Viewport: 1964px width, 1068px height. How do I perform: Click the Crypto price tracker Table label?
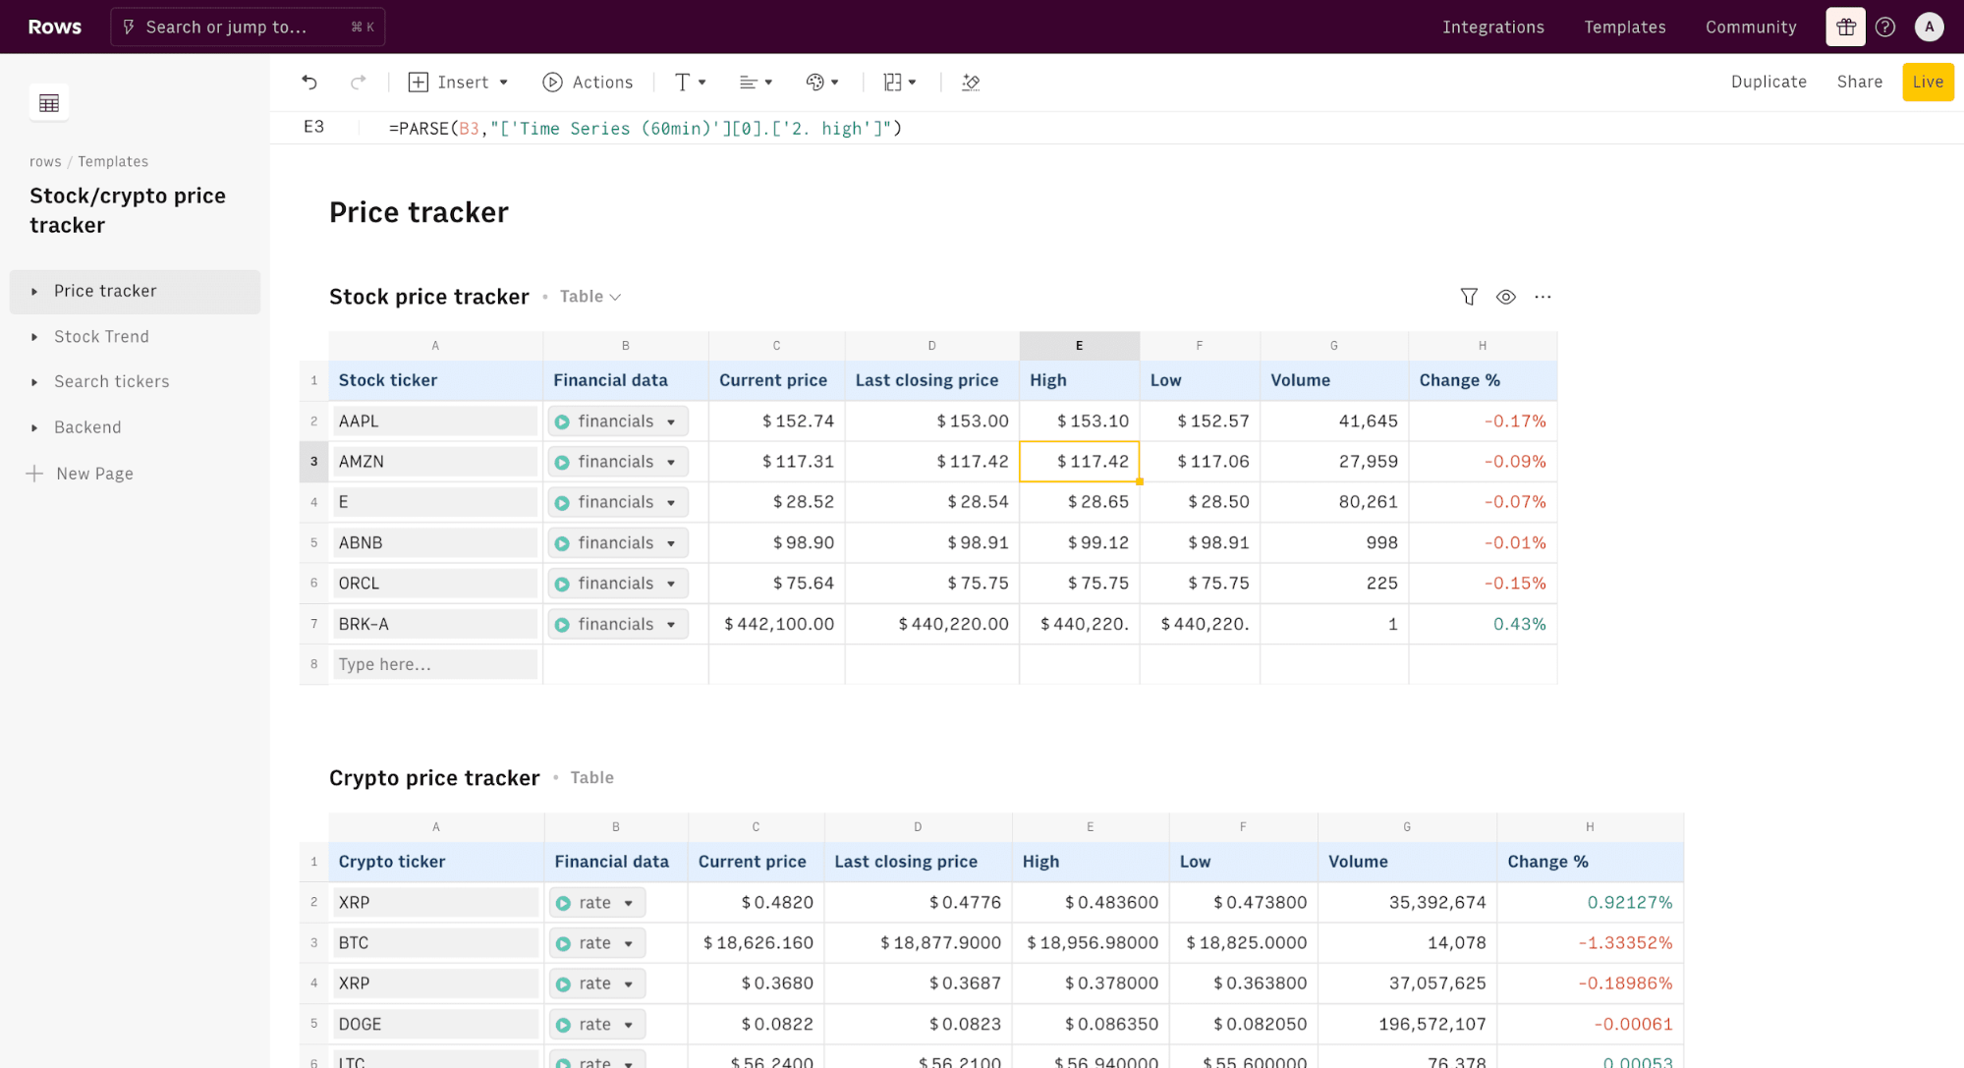[x=591, y=778]
